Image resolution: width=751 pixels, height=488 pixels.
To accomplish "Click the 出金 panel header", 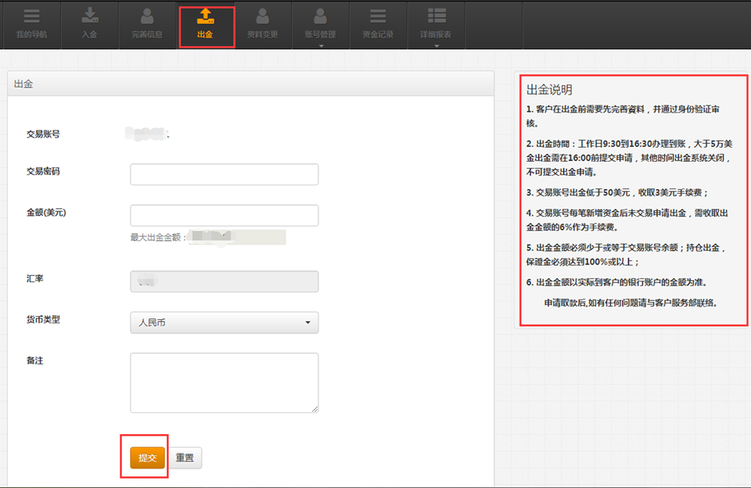I will point(250,84).
